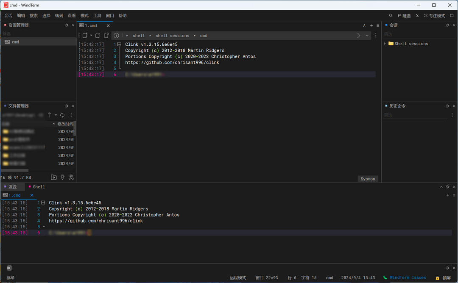Click the Sysmon button
Image resolution: width=458 pixels, height=283 pixels.
(368, 179)
